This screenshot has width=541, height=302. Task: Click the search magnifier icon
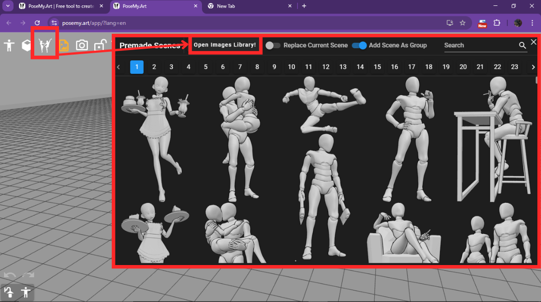tap(523, 45)
